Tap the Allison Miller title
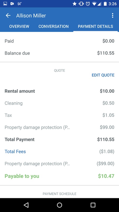The height and width of the screenshot is (212, 119). (x=31, y=16)
